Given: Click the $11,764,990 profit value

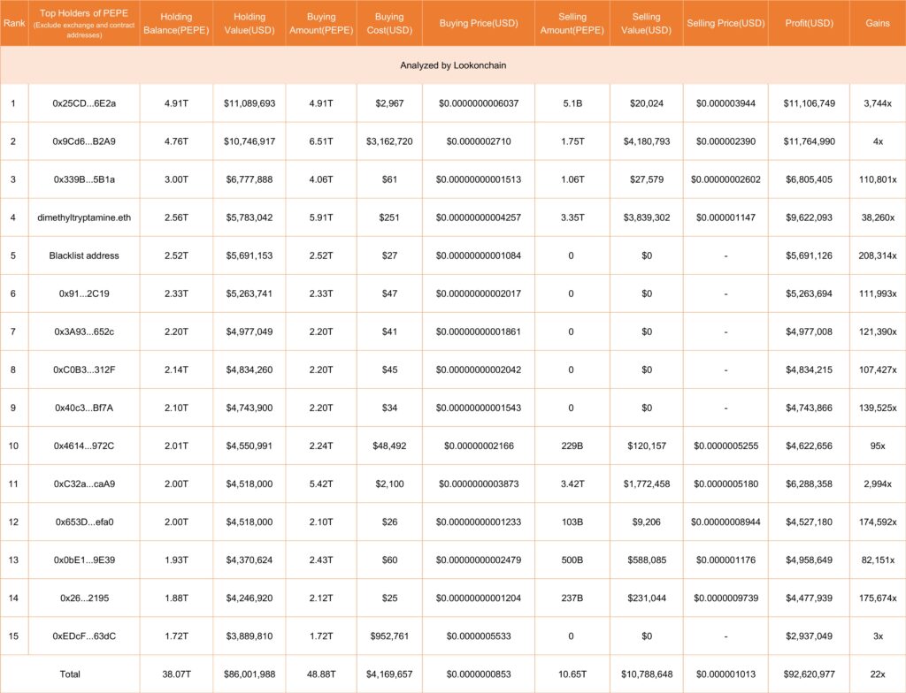Looking at the screenshot, I should click(809, 141).
